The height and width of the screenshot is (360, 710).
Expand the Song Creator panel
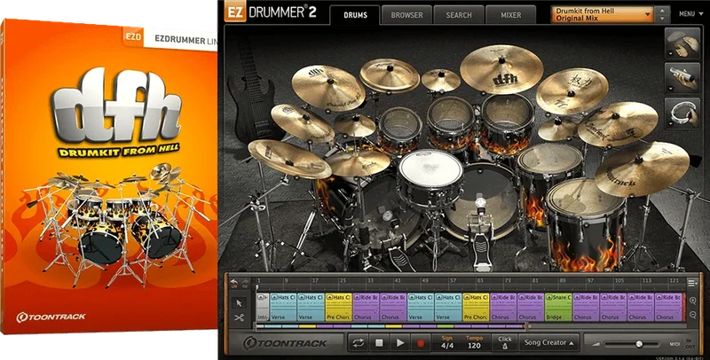(x=548, y=343)
